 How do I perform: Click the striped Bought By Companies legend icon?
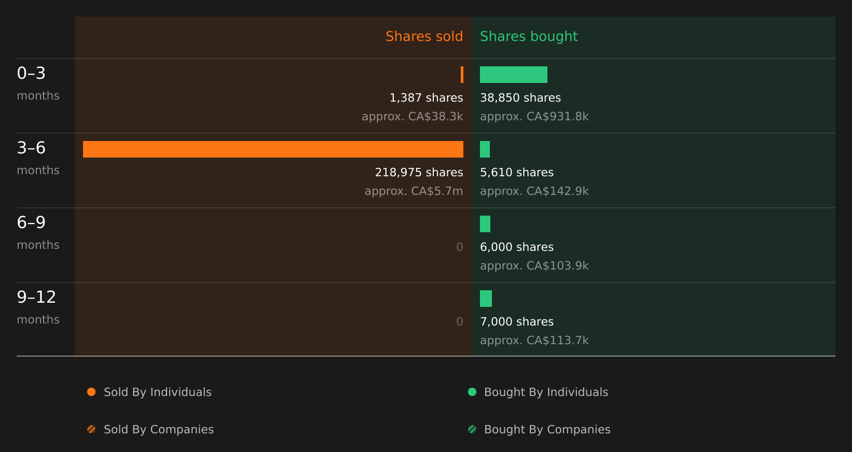[472, 429]
